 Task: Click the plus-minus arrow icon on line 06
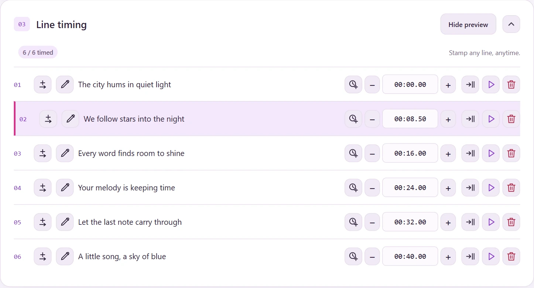point(43,257)
